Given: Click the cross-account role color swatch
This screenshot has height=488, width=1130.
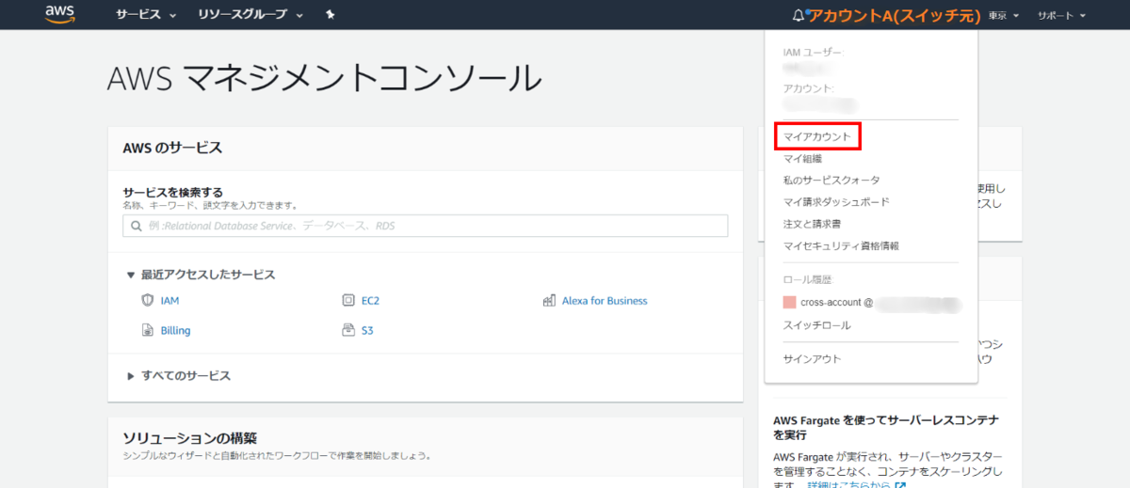Looking at the screenshot, I should click(790, 303).
